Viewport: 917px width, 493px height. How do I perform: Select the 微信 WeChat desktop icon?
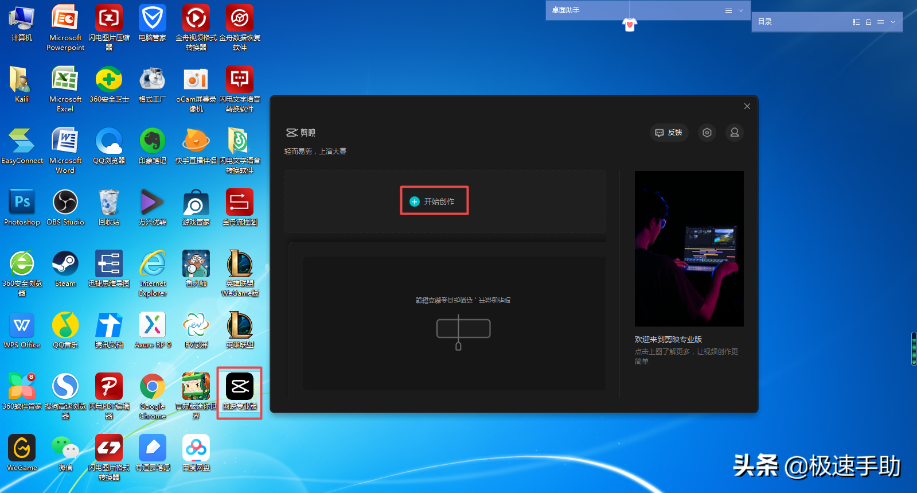[65, 453]
